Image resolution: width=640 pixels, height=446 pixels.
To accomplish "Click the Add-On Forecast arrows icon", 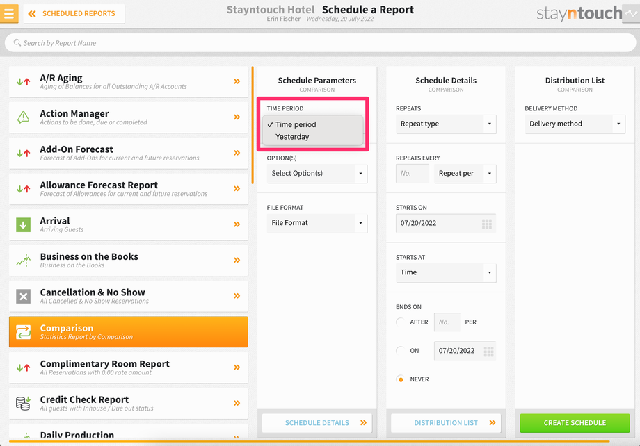I will [23, 154].
